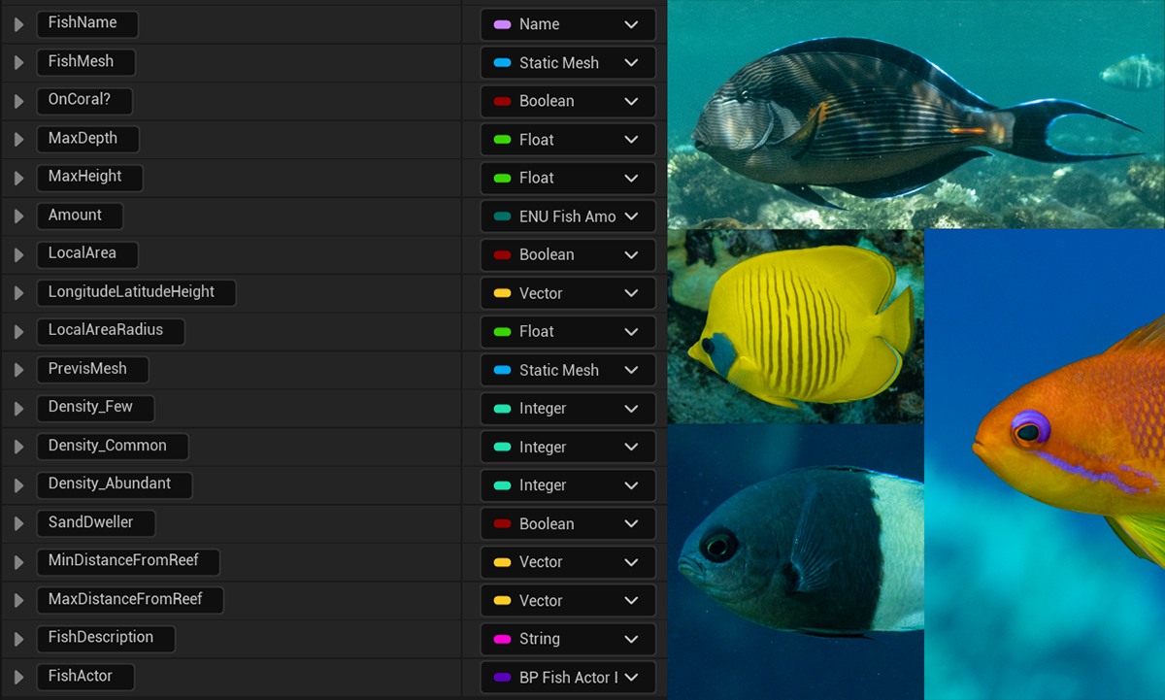This screenshot has width=1165, height=700.
Task: Expand the FishMesh row arrow
Action: tap(18, 63)
